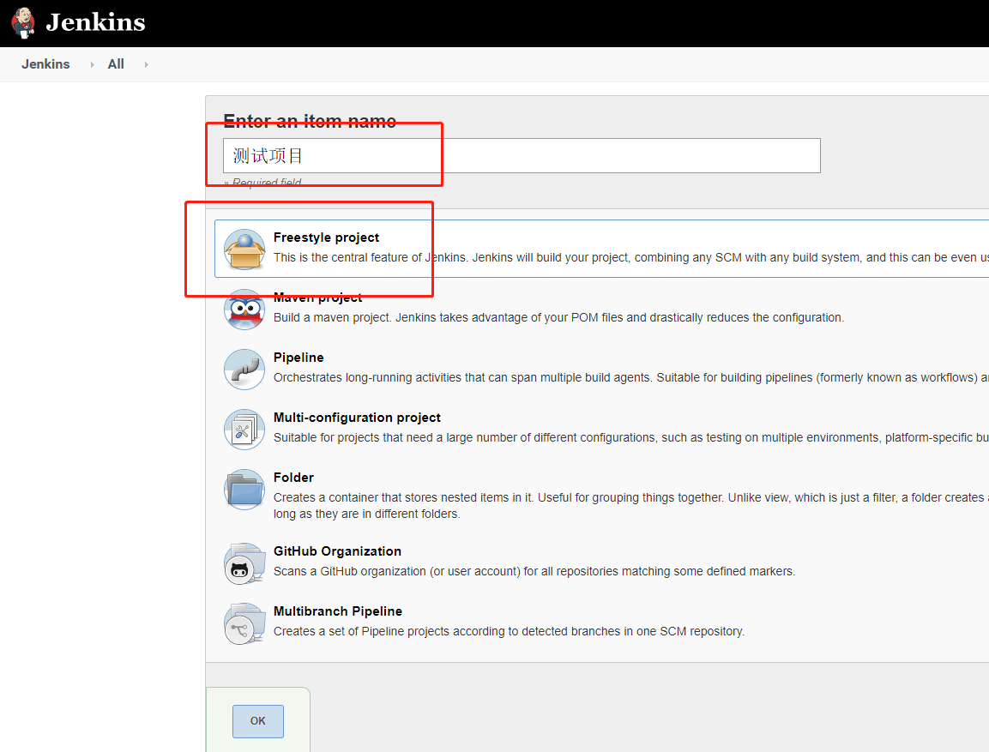Click Multi-configuration project description text

click(x=630, y=437)
